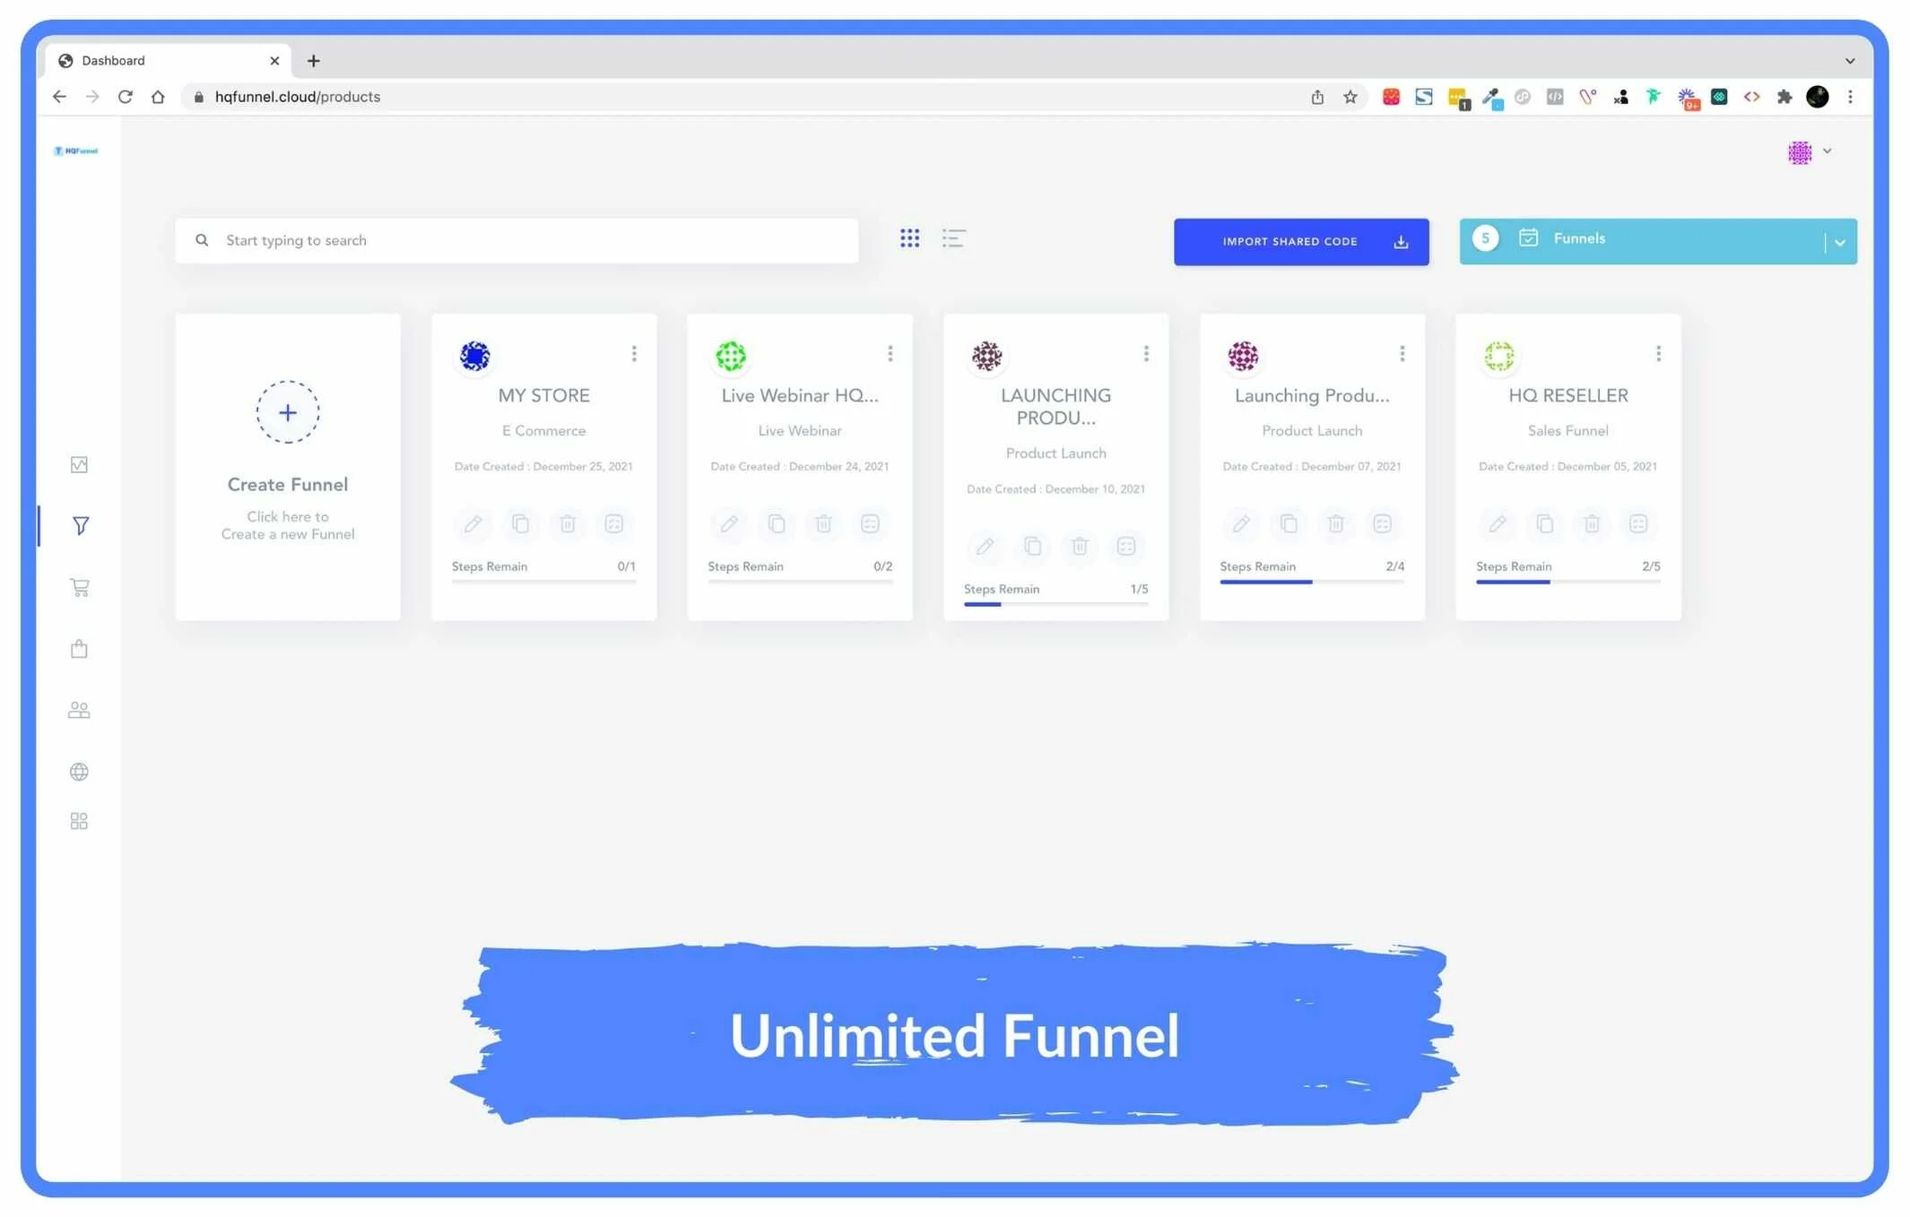Open the contacts people sidebar icon
1910x1217 pixels.
[79, 710]
